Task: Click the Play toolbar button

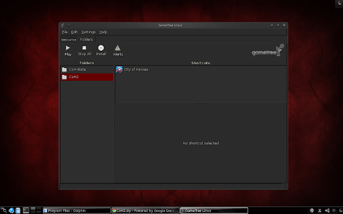Action: 68,51
